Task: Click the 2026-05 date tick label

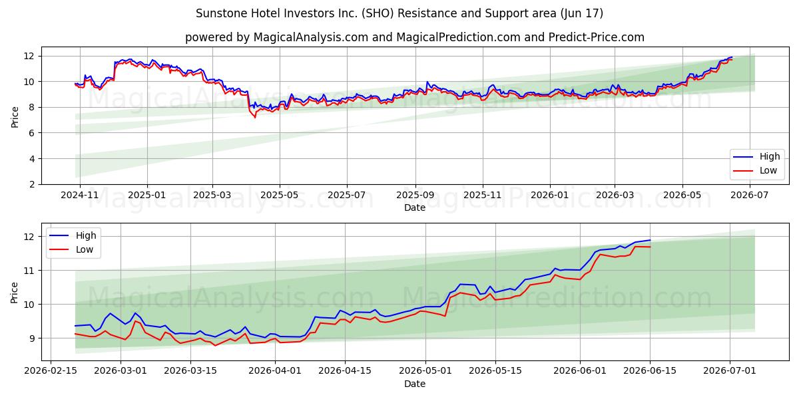Action: [x=682, y=196]
